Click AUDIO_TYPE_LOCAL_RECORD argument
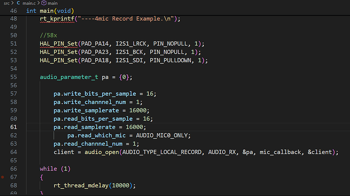 click(162, 152)
